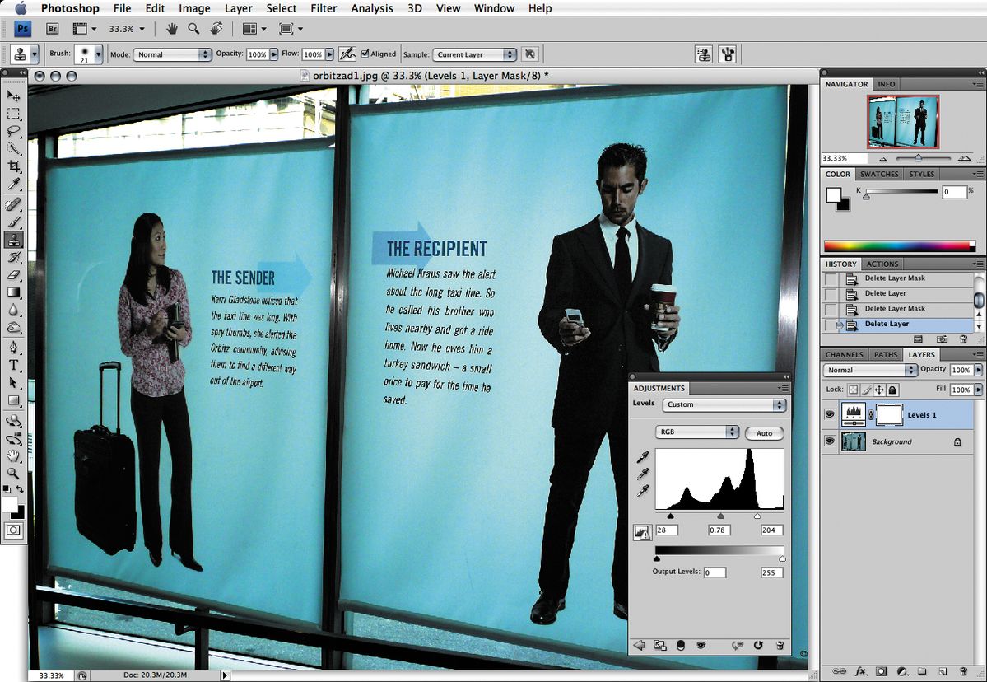Select the Eraser tool
This screenshot has width=987, height=682.
point(14,275)
